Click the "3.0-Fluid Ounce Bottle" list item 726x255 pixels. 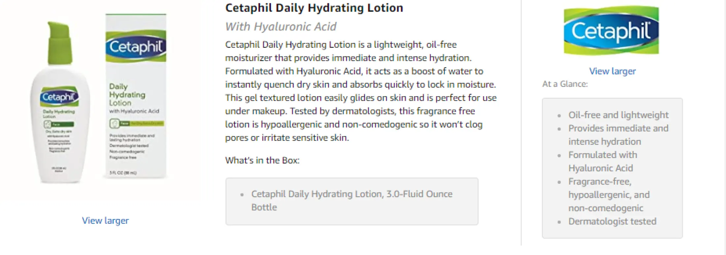tap(351, 200)
